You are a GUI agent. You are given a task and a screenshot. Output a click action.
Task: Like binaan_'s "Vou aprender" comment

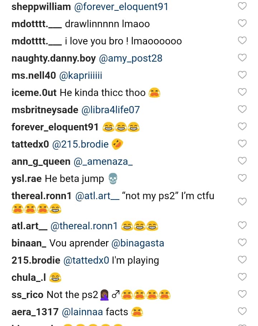pos(242,243)
